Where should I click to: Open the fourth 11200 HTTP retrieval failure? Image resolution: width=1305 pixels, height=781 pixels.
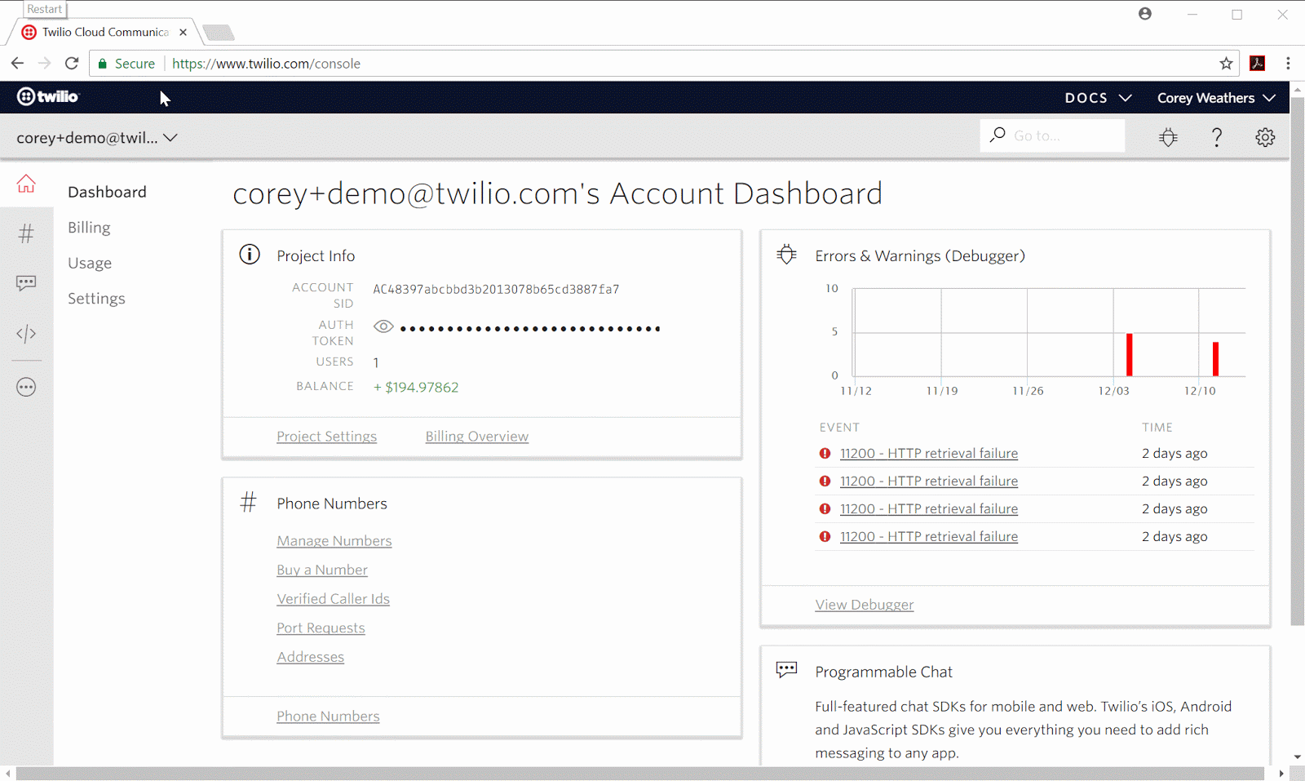tap(929, 537)
